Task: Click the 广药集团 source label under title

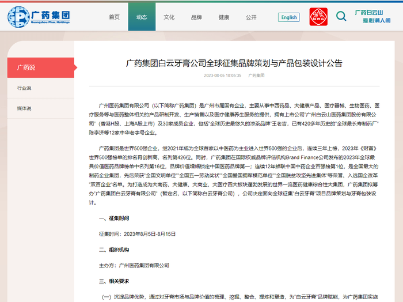Action: coord(256,75)
